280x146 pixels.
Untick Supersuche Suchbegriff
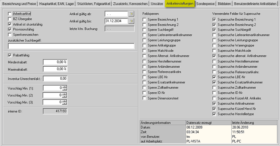pyautogui.click(x=214, y=30)
